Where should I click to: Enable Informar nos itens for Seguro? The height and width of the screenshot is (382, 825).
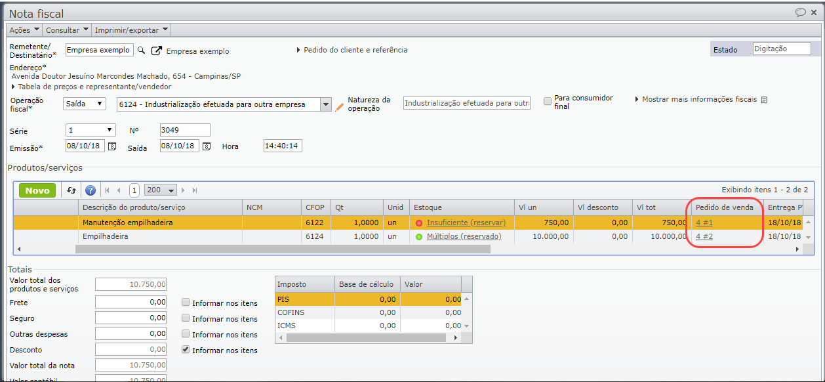tap(186, 318)
